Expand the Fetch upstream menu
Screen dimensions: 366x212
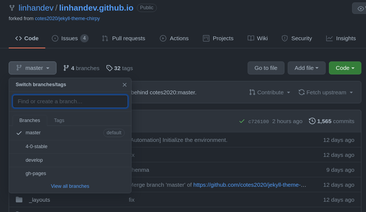click(326, 92)
